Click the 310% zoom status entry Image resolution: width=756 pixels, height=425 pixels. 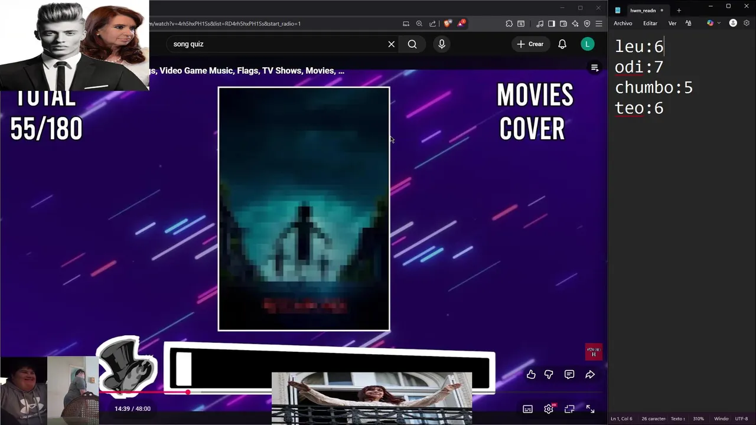coord(698,419)
